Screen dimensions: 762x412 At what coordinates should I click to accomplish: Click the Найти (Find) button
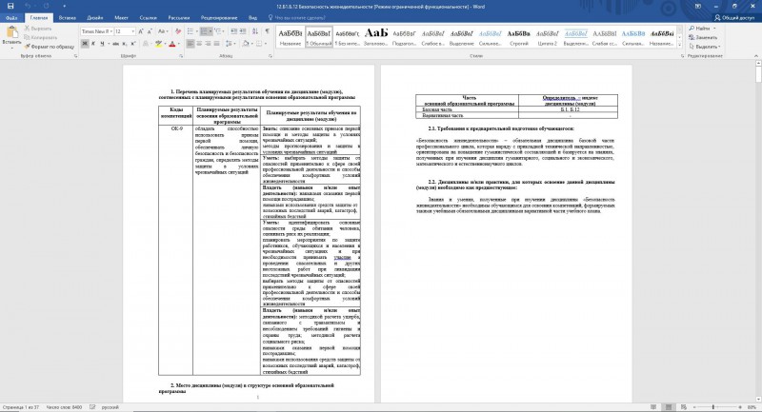(x=702, y=29)
